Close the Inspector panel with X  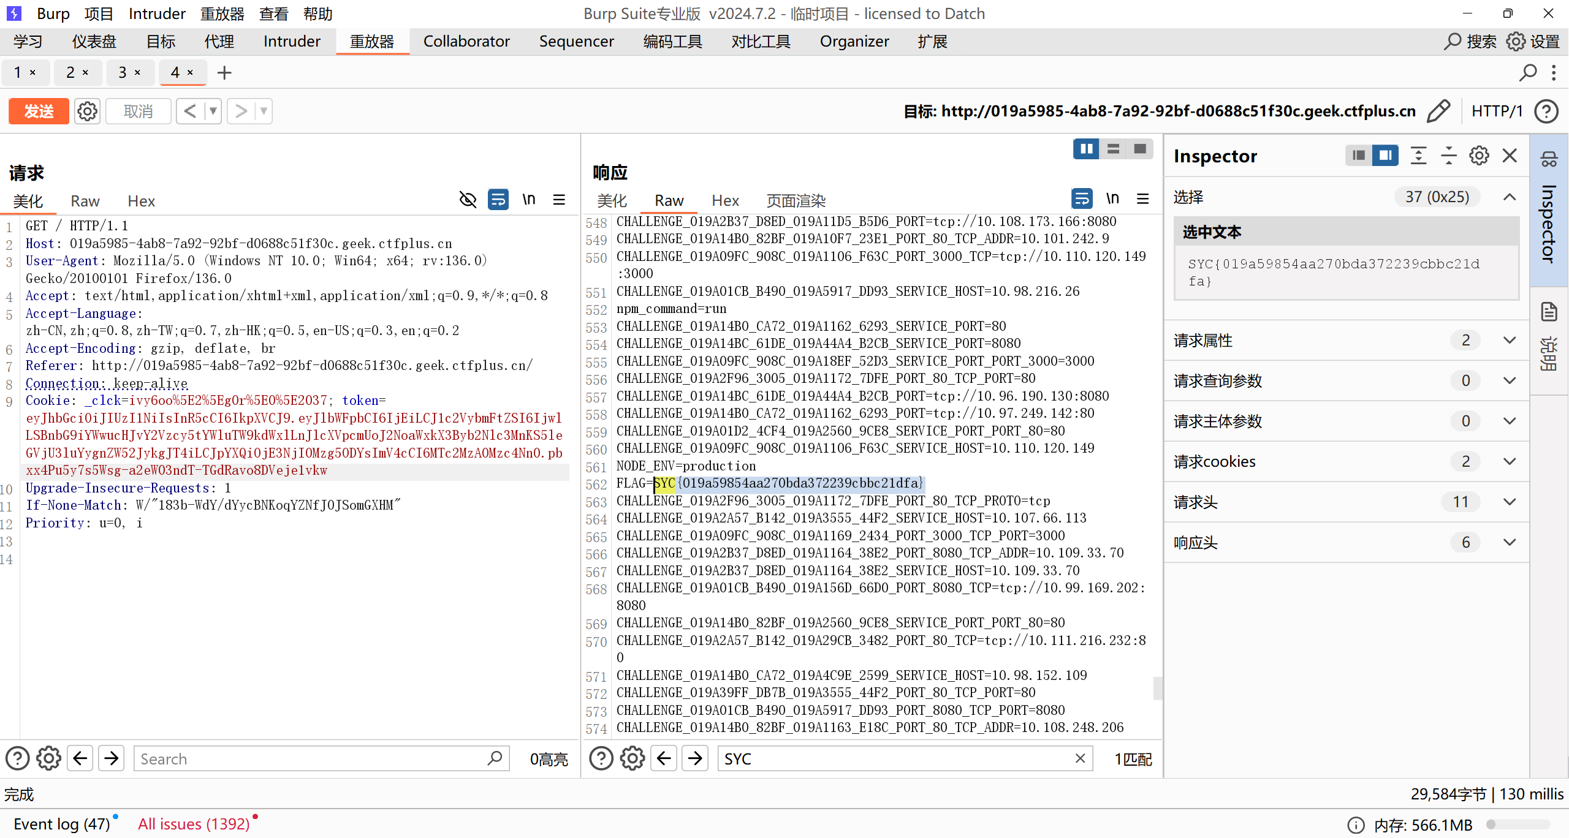pos(1510,156)
